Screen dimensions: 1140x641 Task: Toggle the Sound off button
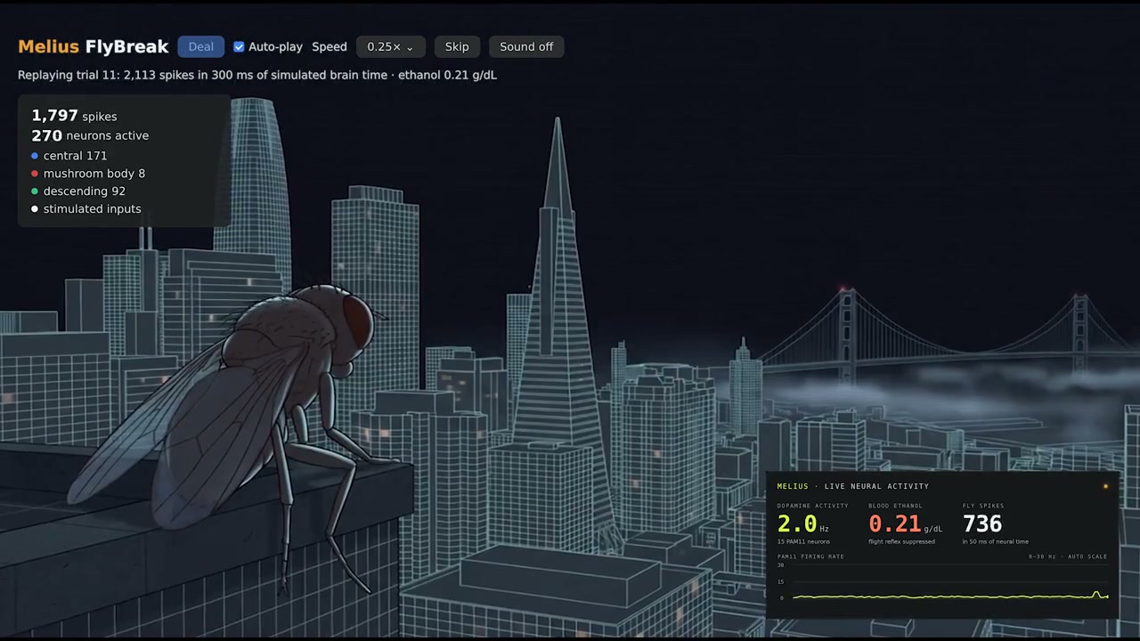(x=526, y=47)
